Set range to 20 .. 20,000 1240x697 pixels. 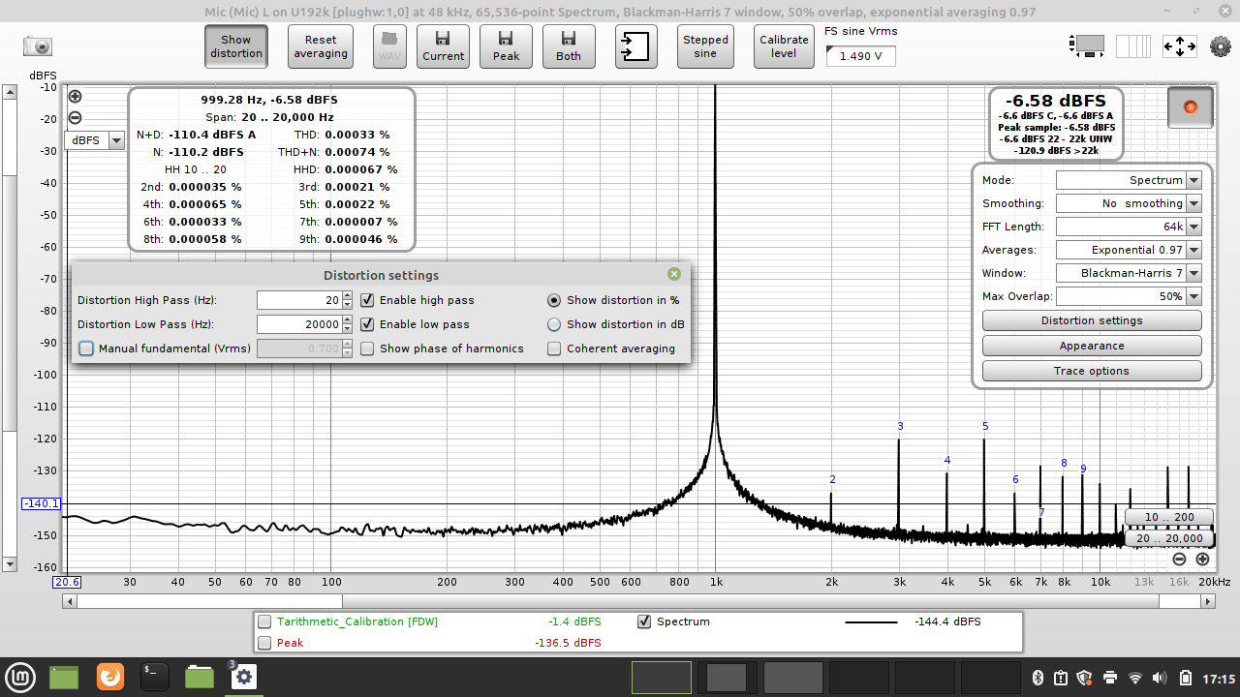tap(1169, 538)
